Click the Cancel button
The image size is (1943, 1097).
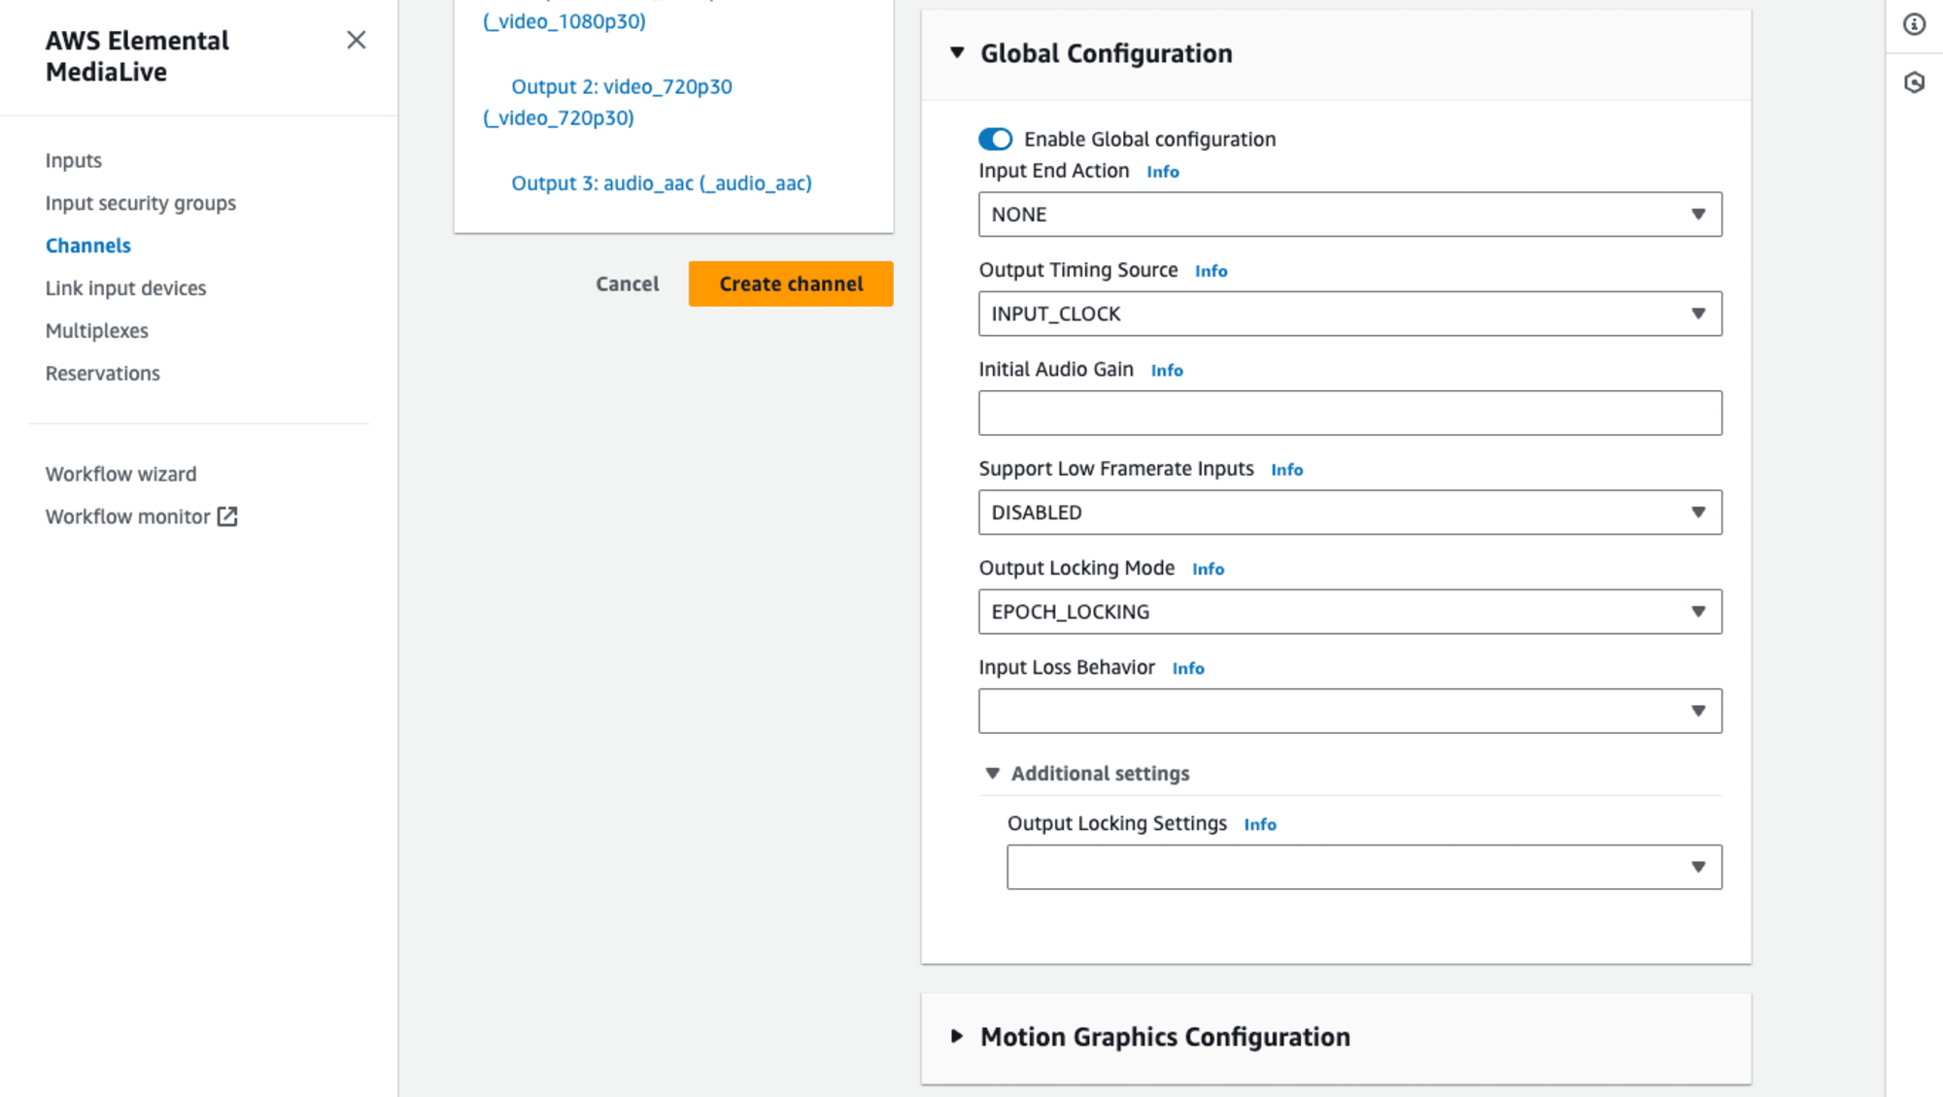coord(628,283)
